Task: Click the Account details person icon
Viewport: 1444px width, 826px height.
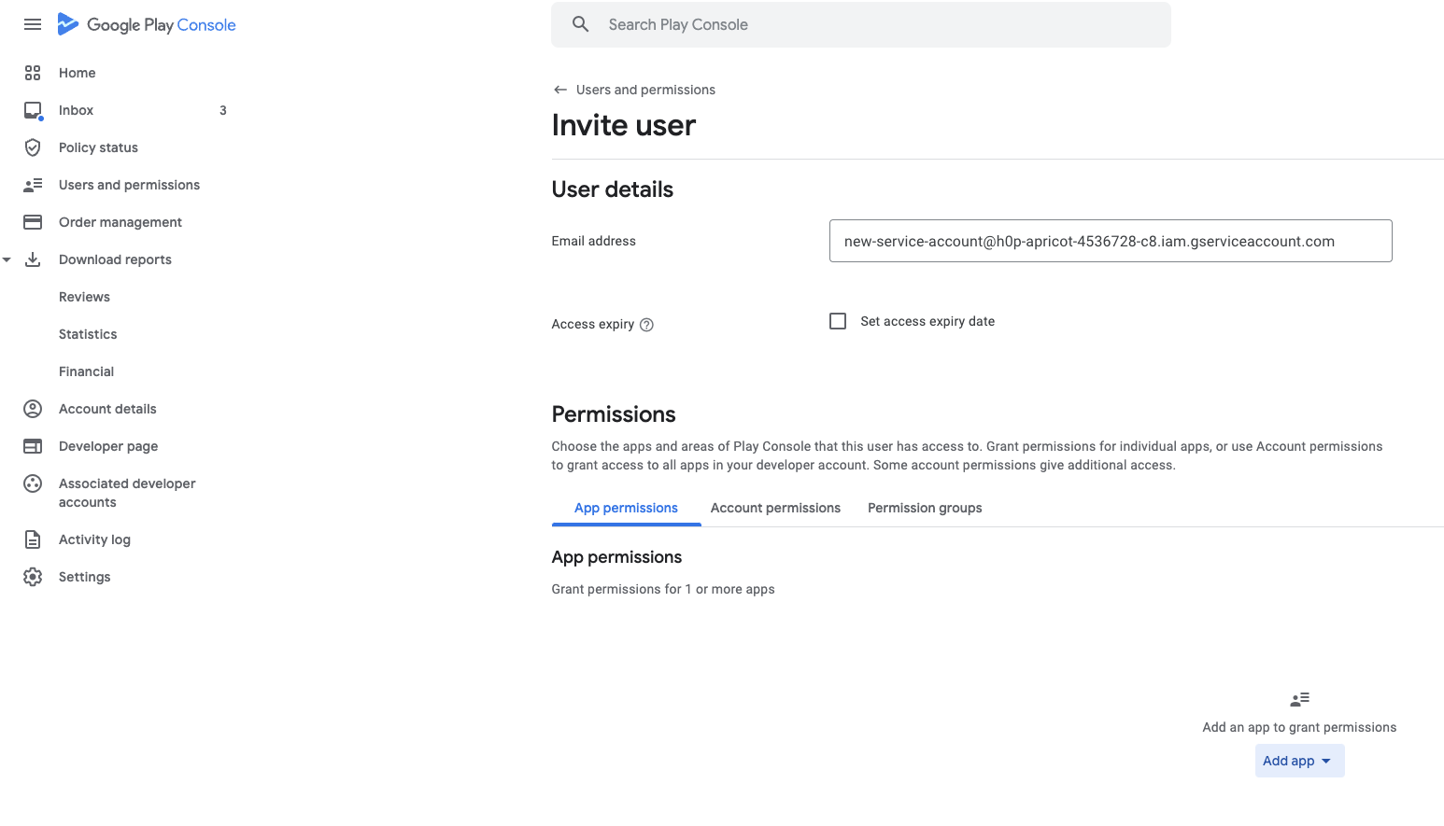Action: [33, 409]
